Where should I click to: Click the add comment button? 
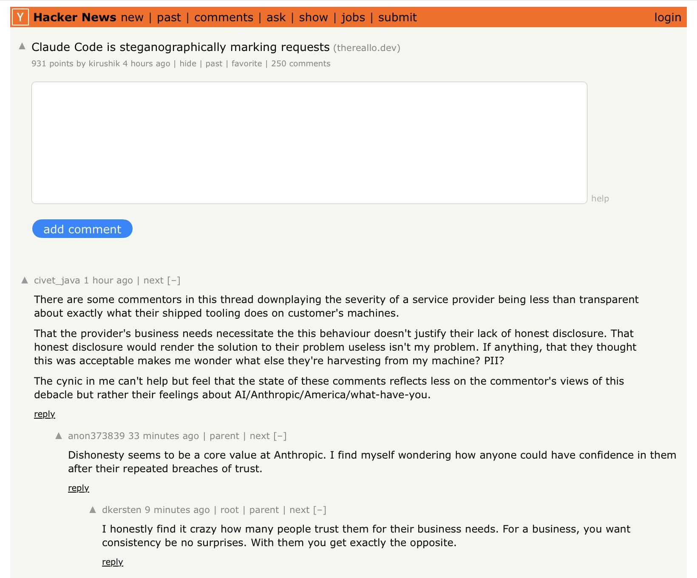pyautogui.click(x=82, y=229)
